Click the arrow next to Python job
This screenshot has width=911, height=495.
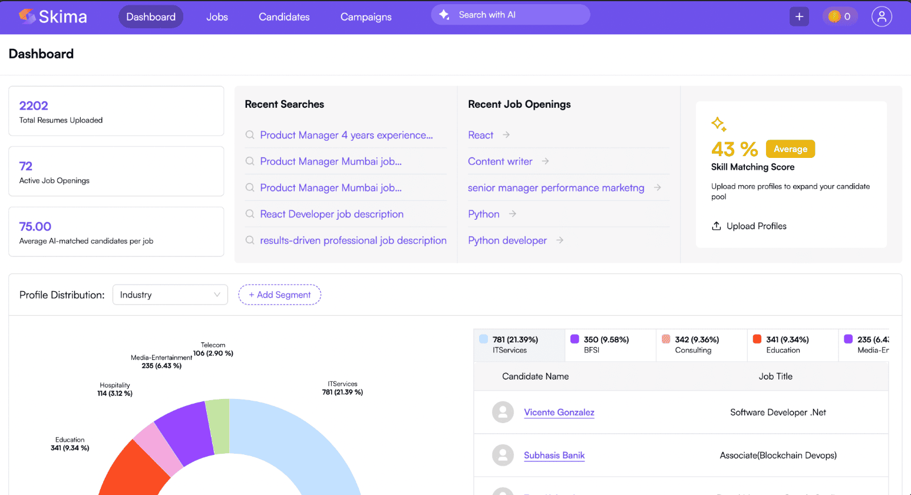pos(513,214)
